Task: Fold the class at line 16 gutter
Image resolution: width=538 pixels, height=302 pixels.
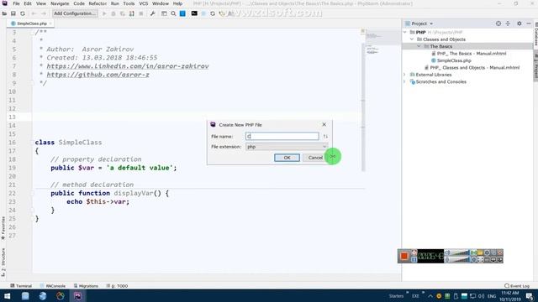Action: click(x=32, y=143)
